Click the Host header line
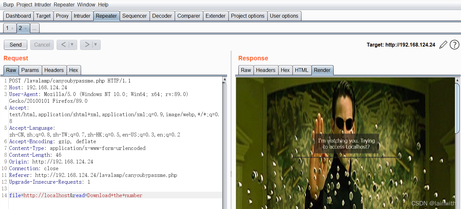The height and width of the screenshot is (209, 461). [x=38, y=88]
